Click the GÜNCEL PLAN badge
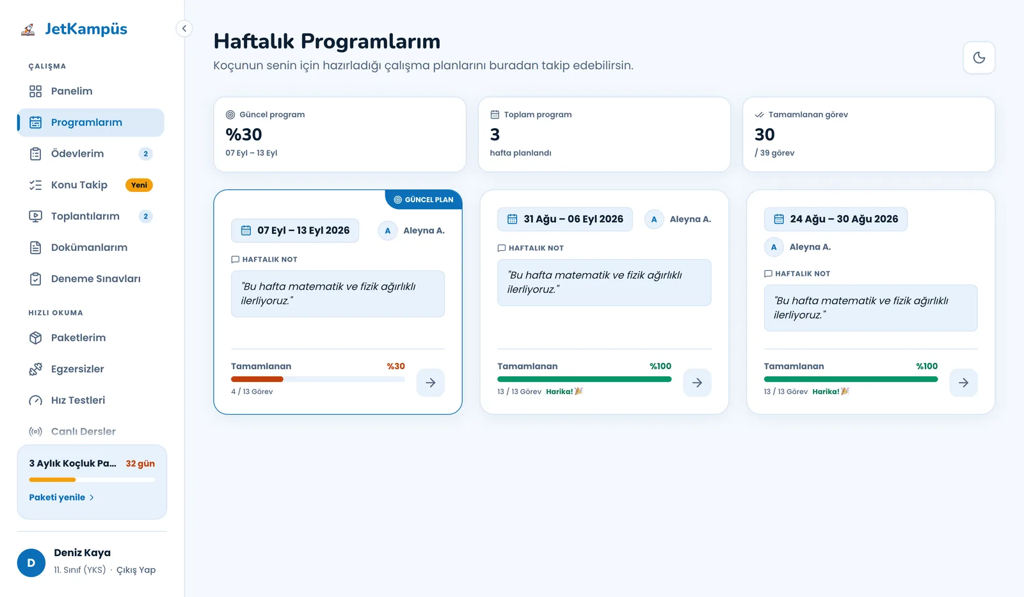The width and height of the screenshot is (1024, 597). point(424,200)
